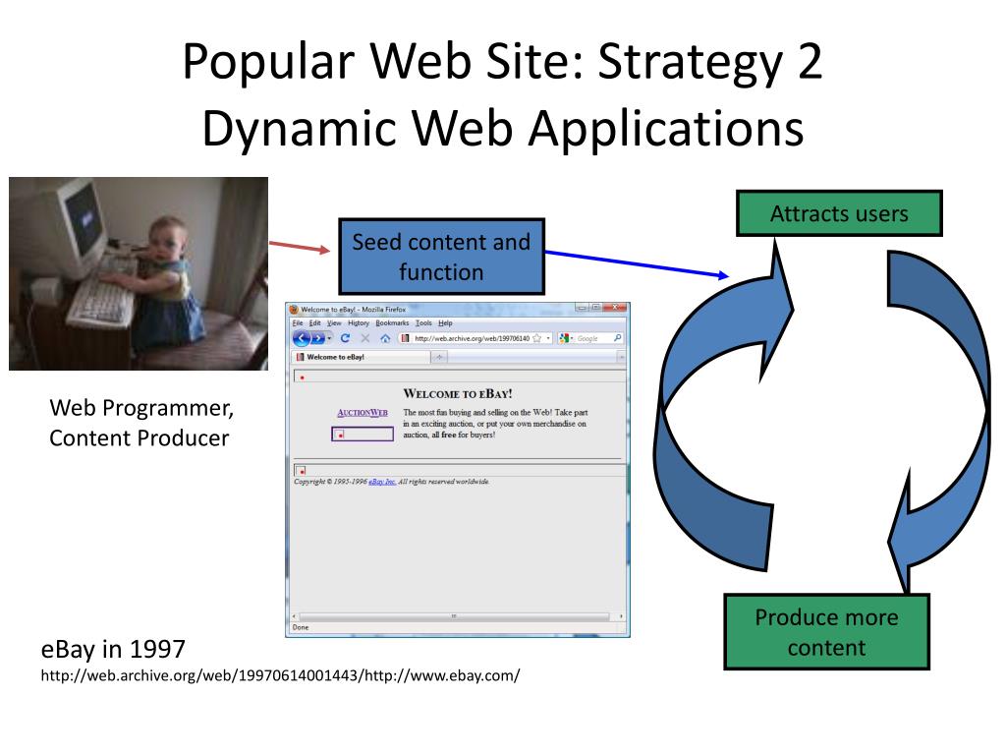
Task: Click the horizontal scrollbar left arrow
Action: (294, 616)
